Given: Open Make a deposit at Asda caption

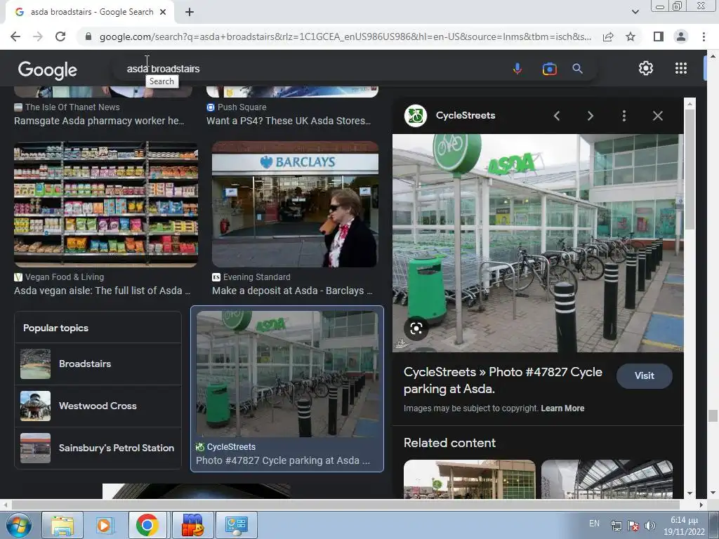Looking at the screenshot, I should [x=292, y=291].
